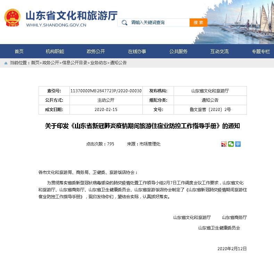Open the 专题专栏 navigation menu

261,51
